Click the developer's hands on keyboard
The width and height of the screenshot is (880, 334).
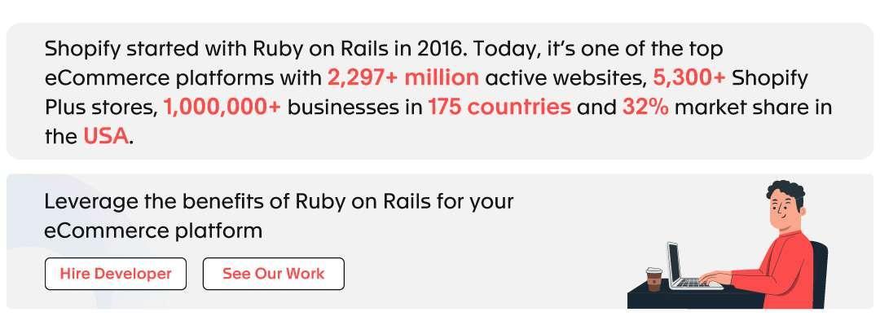coord(715,278)
